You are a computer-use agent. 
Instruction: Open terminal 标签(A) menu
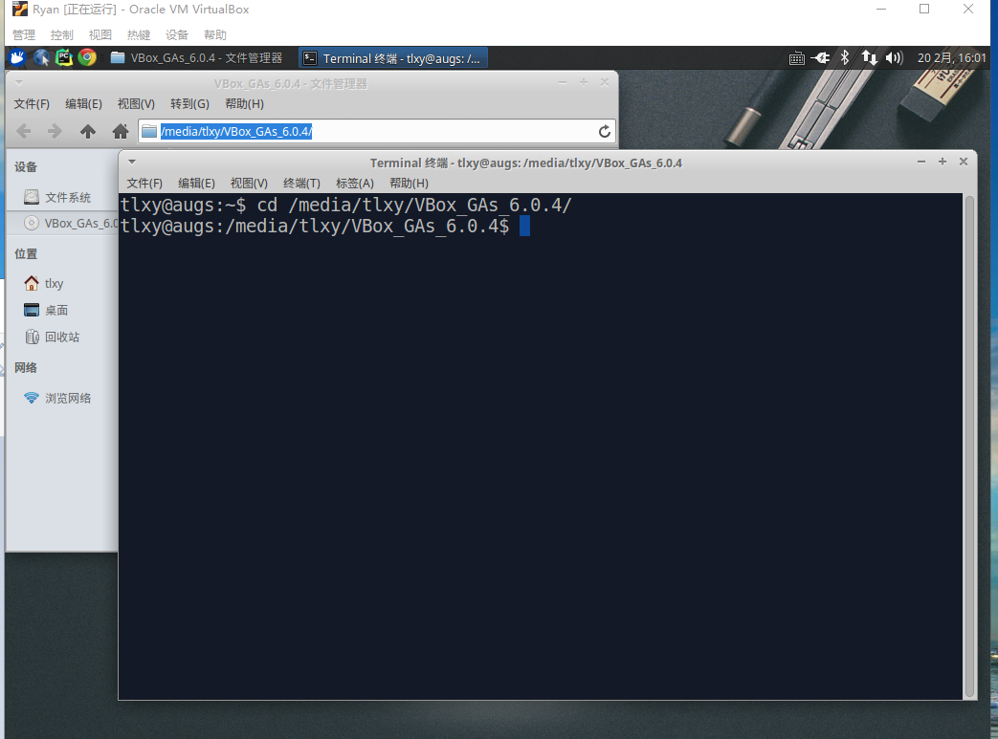(x=355, y=184)
